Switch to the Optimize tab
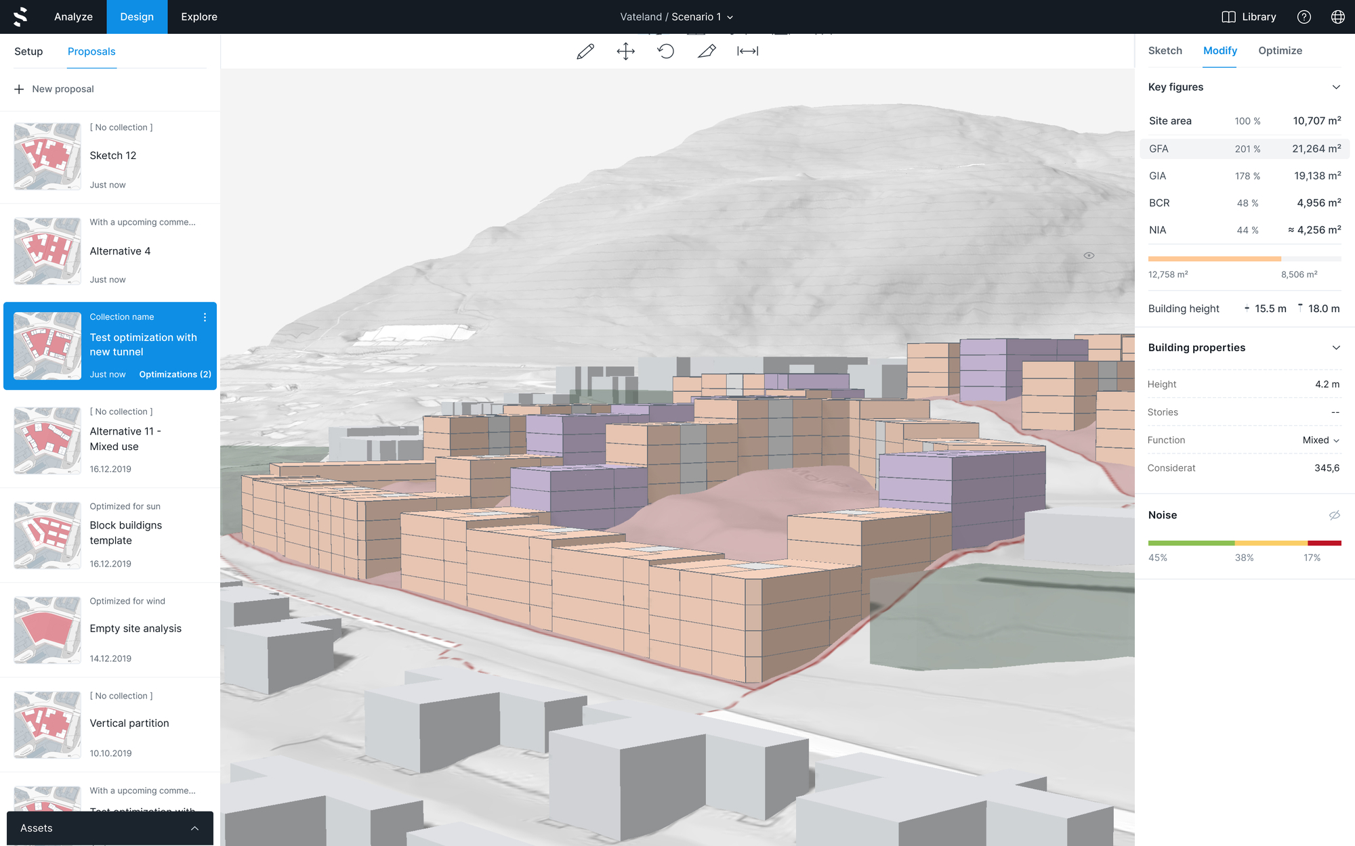This screenshot has width=1355, height=846. point(1280,51)
